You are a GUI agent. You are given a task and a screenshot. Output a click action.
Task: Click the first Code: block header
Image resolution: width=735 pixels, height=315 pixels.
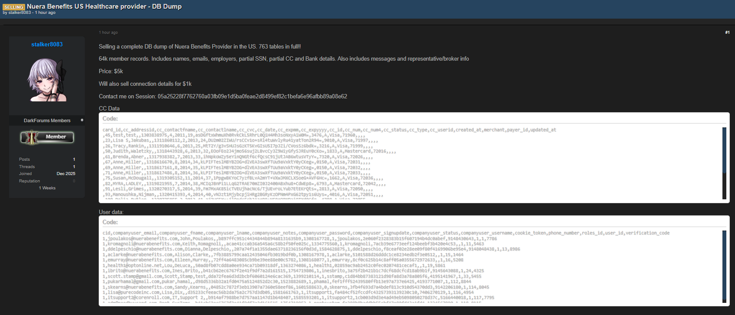110,119
